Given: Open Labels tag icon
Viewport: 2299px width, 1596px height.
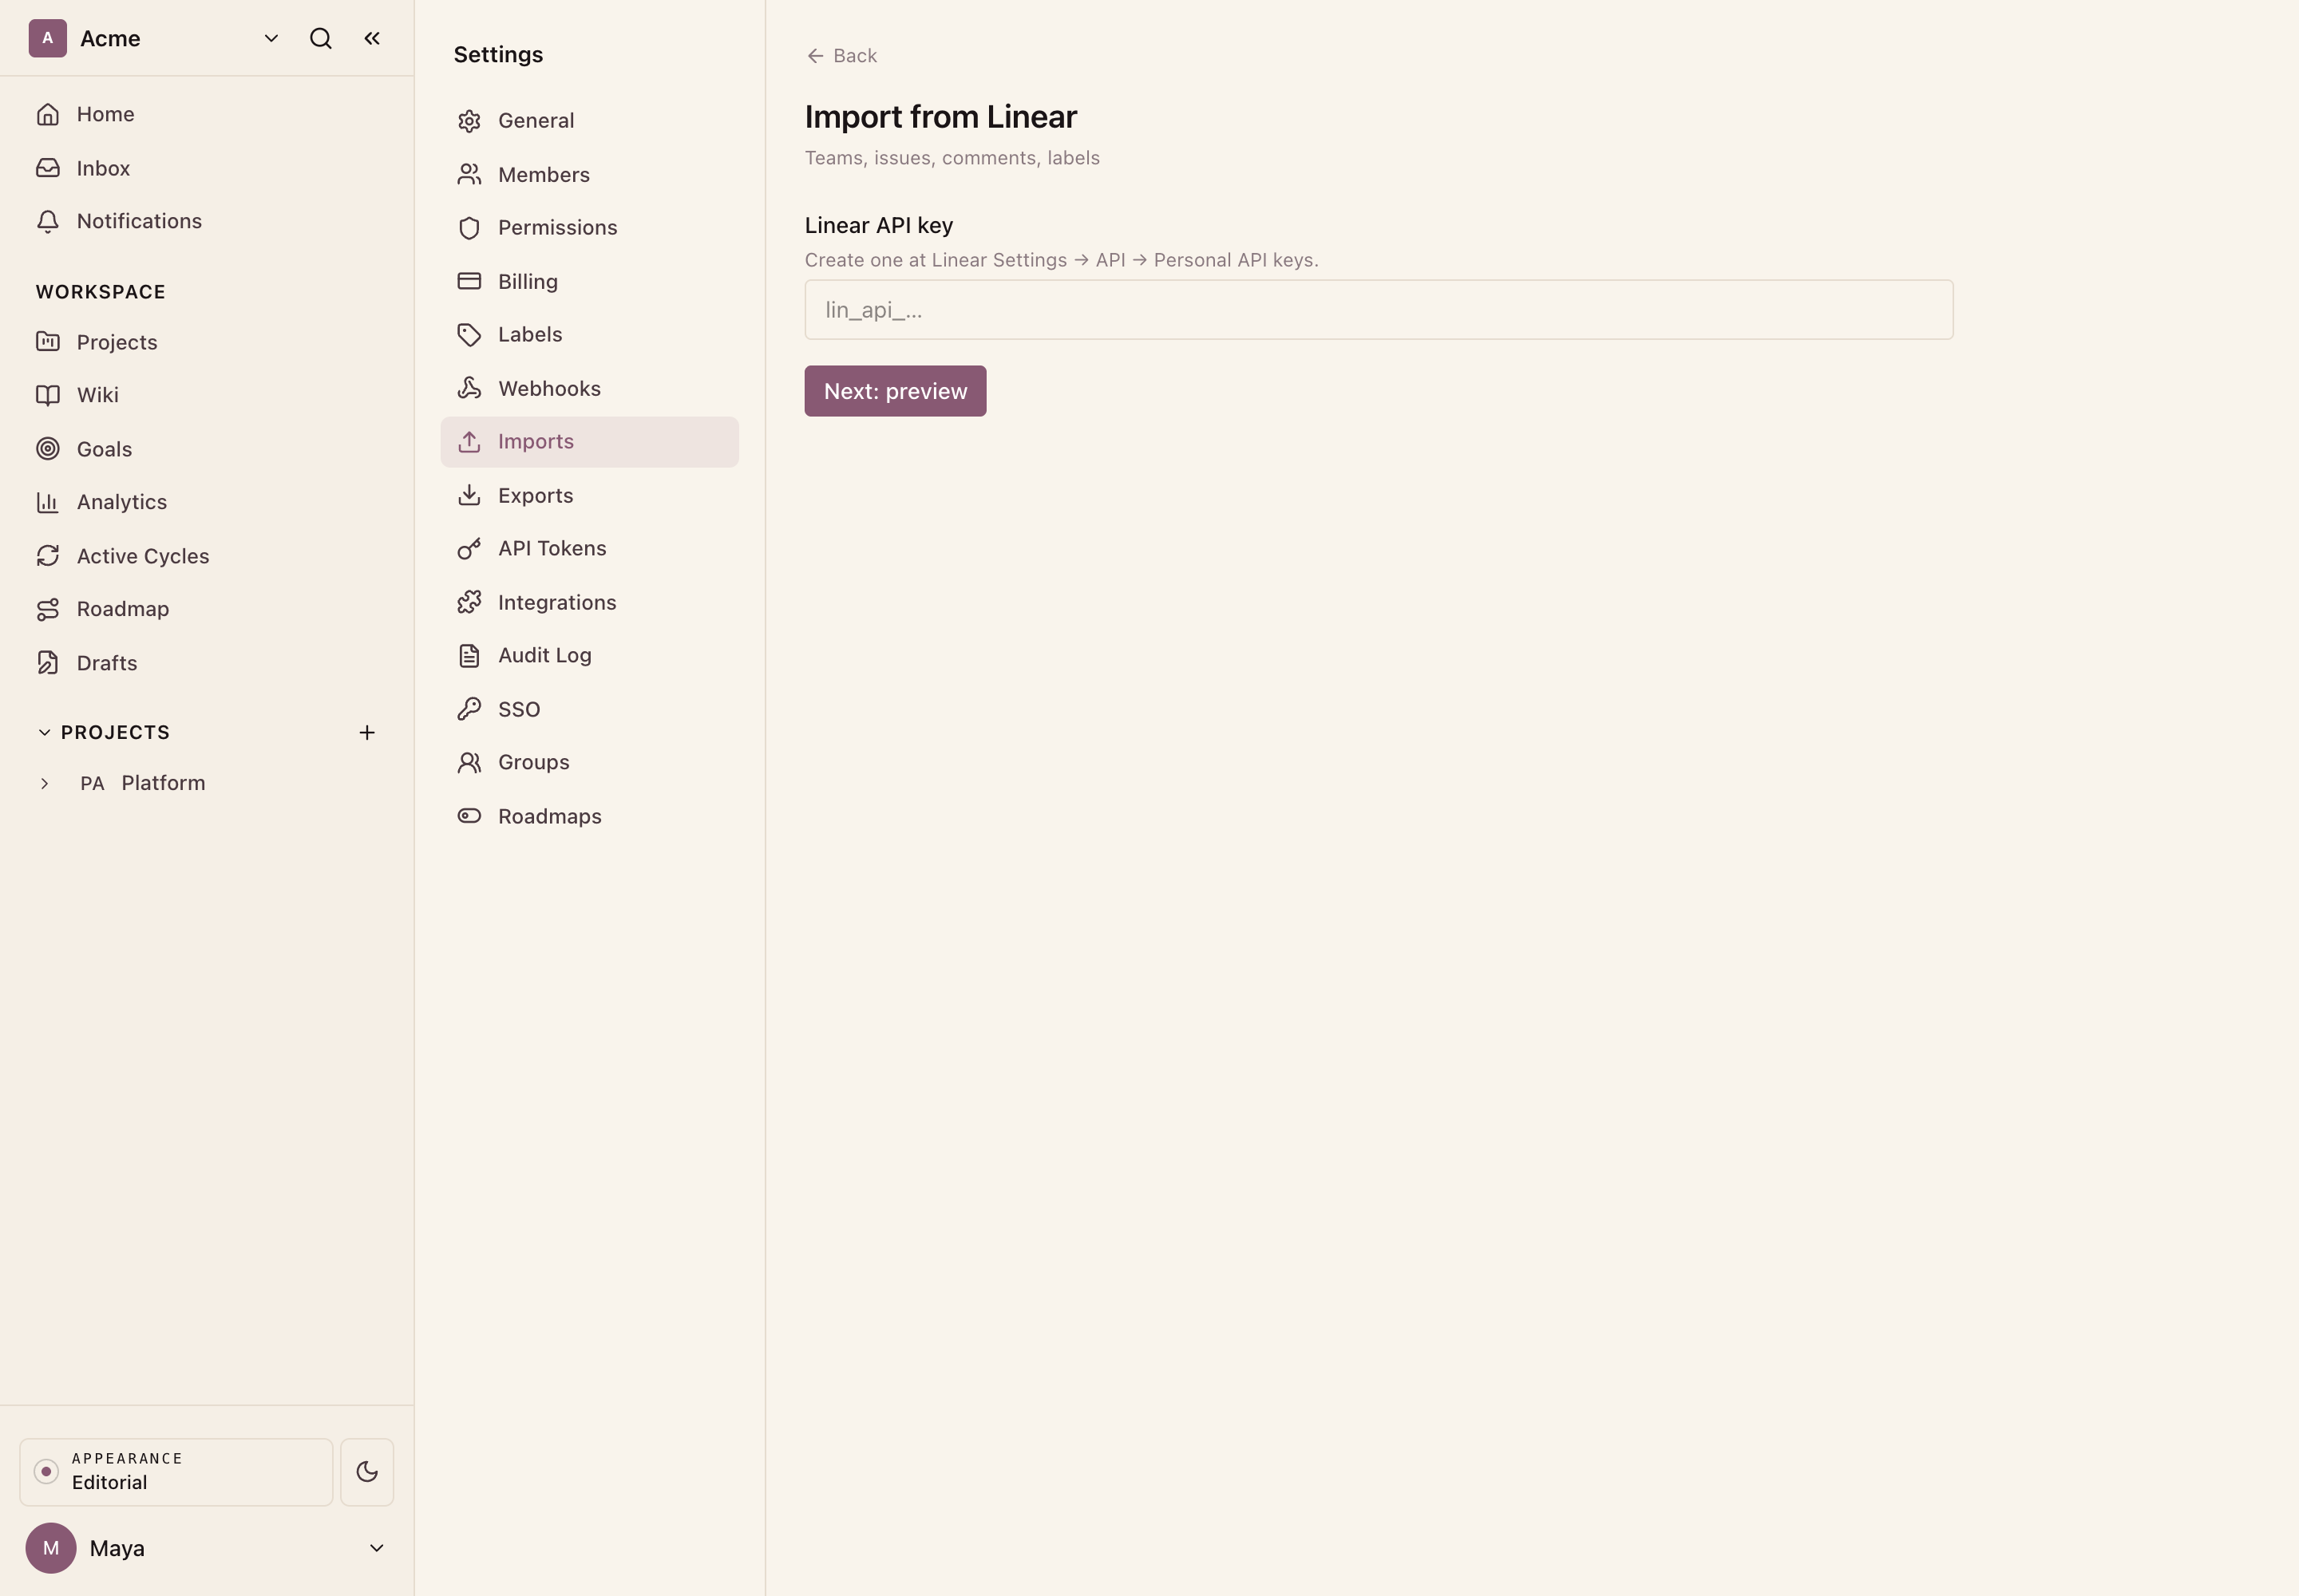Looking at the screenshot, I should tap(469, 335).
